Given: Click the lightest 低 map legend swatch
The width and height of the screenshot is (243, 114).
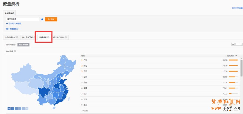Looking at the screenshot, I should click(27, 108).
